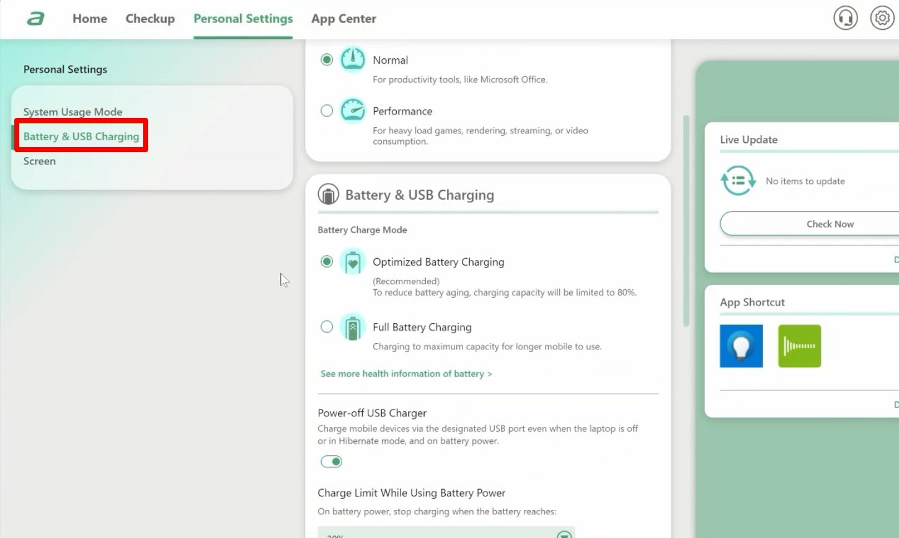The image size is (899, 538).
Task: Open the headset support icon
Action: coord(845,18)
